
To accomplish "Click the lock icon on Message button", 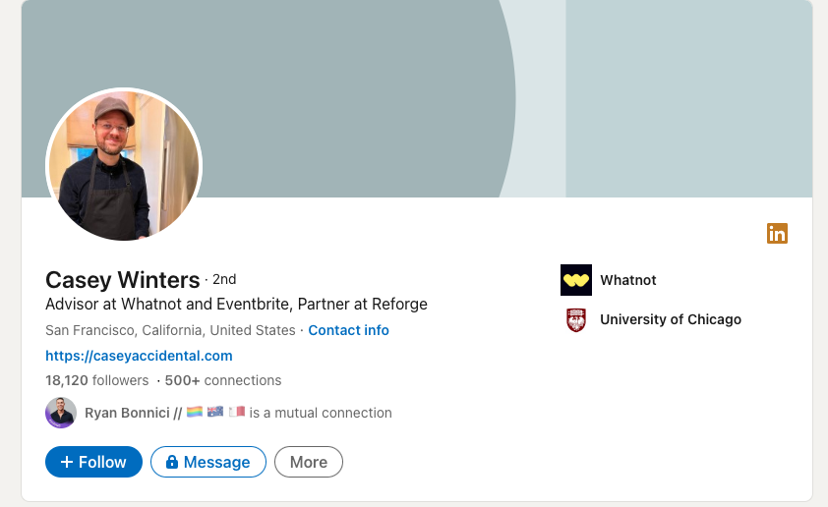I will click(x=172, y=462).
